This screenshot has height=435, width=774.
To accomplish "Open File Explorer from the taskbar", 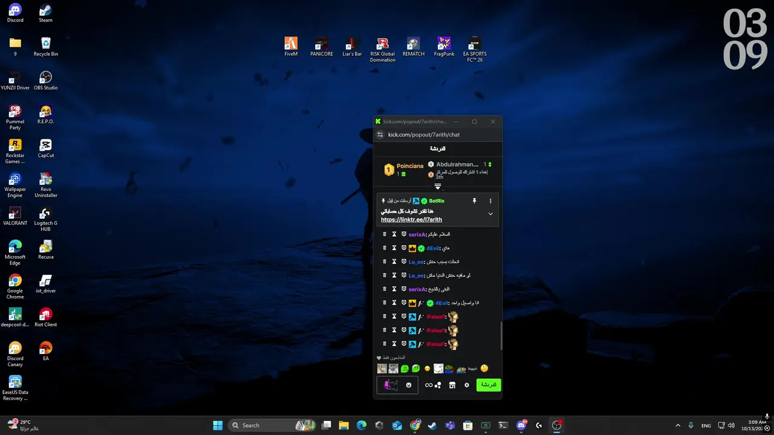I will click(x=343, y=425).
